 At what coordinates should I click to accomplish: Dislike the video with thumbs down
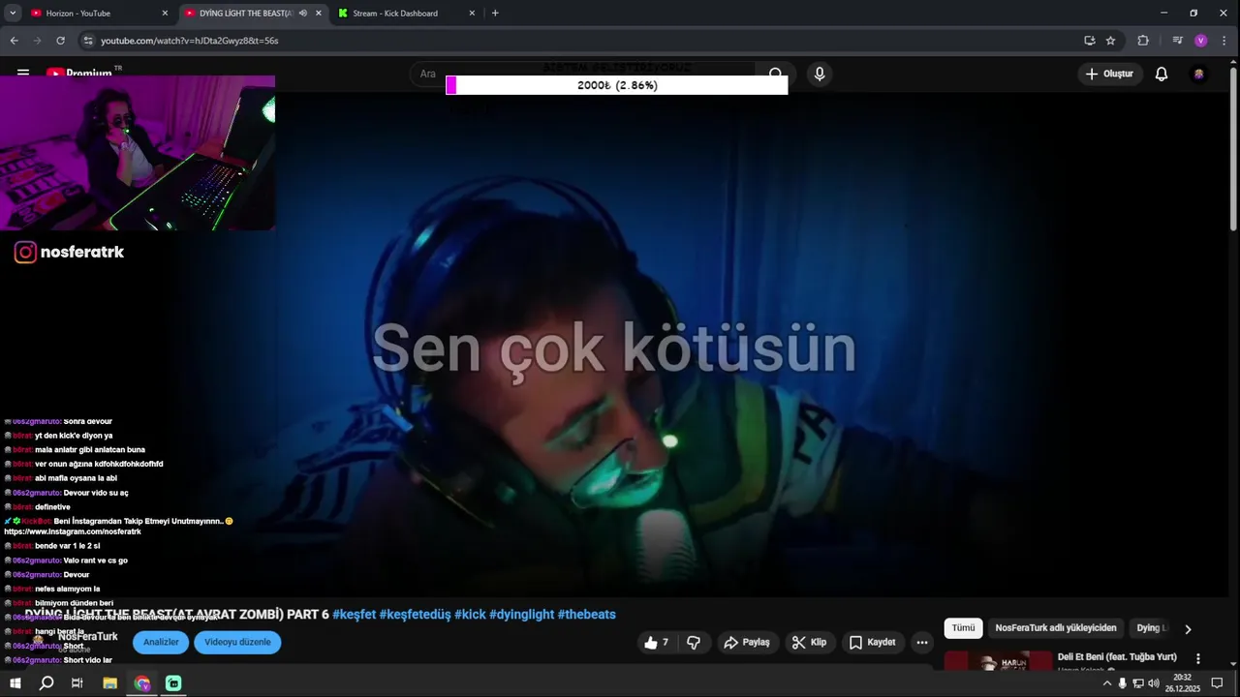pyautogui.click(x=694, y=642)
